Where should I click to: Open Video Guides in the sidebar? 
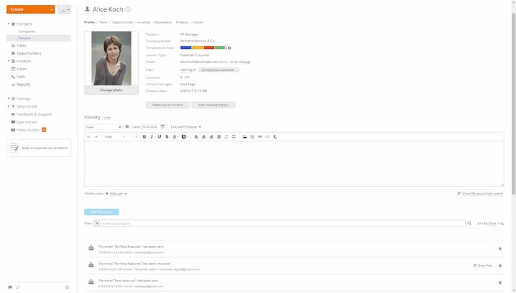click(28, 130)
